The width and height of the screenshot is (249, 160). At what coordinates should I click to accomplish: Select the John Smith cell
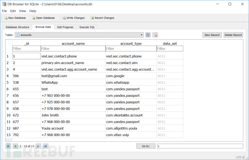[73, 115]
